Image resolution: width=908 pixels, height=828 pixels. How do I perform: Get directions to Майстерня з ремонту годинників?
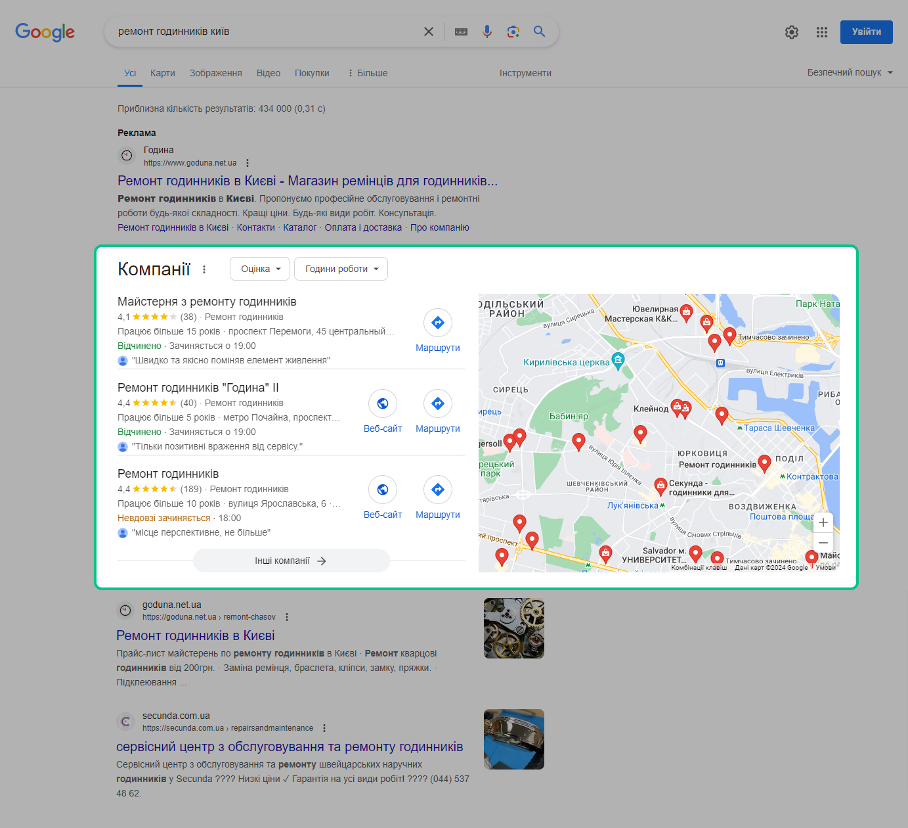pos(438,331)
